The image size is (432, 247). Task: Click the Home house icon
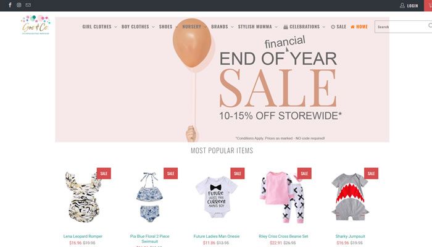[352, 27]
